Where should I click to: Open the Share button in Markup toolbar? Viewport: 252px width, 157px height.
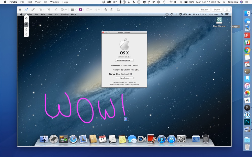coord(227,10)
